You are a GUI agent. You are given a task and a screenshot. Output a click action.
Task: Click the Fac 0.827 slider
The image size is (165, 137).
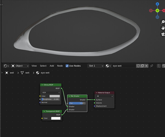(x=77, y=103)
